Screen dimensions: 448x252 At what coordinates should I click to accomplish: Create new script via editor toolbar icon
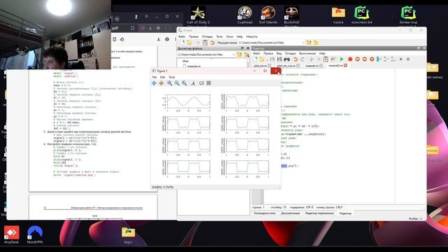tap(255, 59)
